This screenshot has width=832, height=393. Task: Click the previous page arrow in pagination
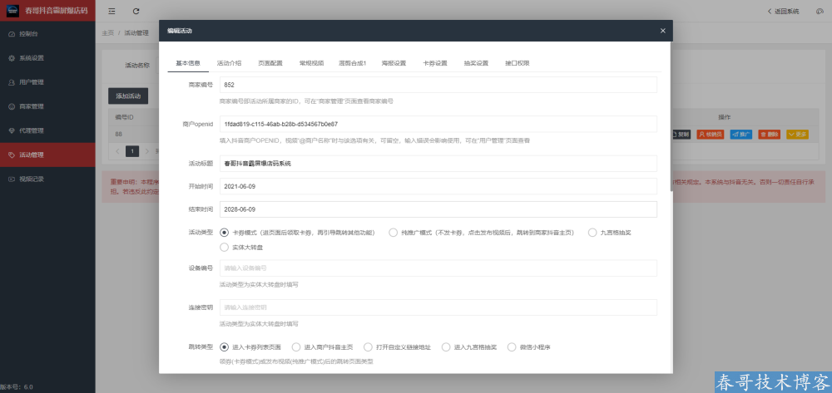[118, 151]
